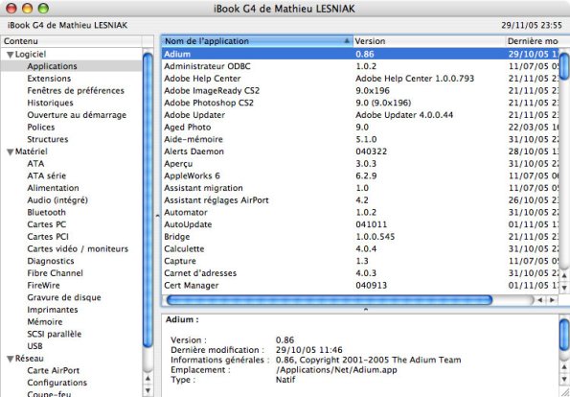Collapse the Logiciel tree section
This screenshot has height=397, width=570.
[x=11, y=55]
